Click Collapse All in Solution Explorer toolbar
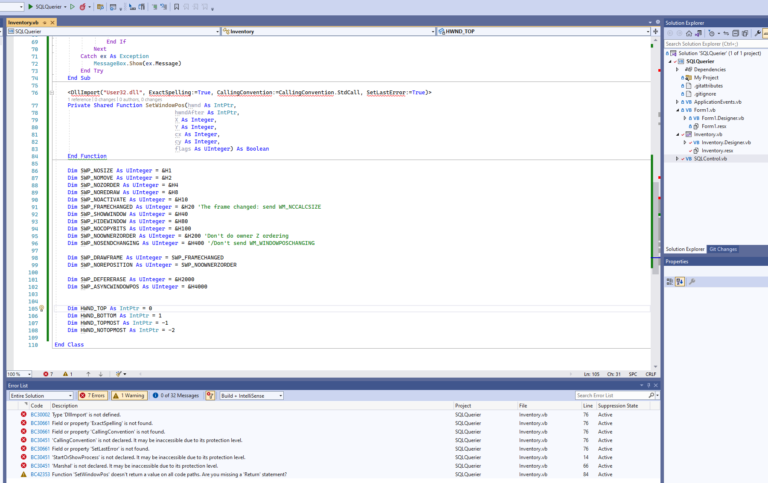 [x=736, y=33]
